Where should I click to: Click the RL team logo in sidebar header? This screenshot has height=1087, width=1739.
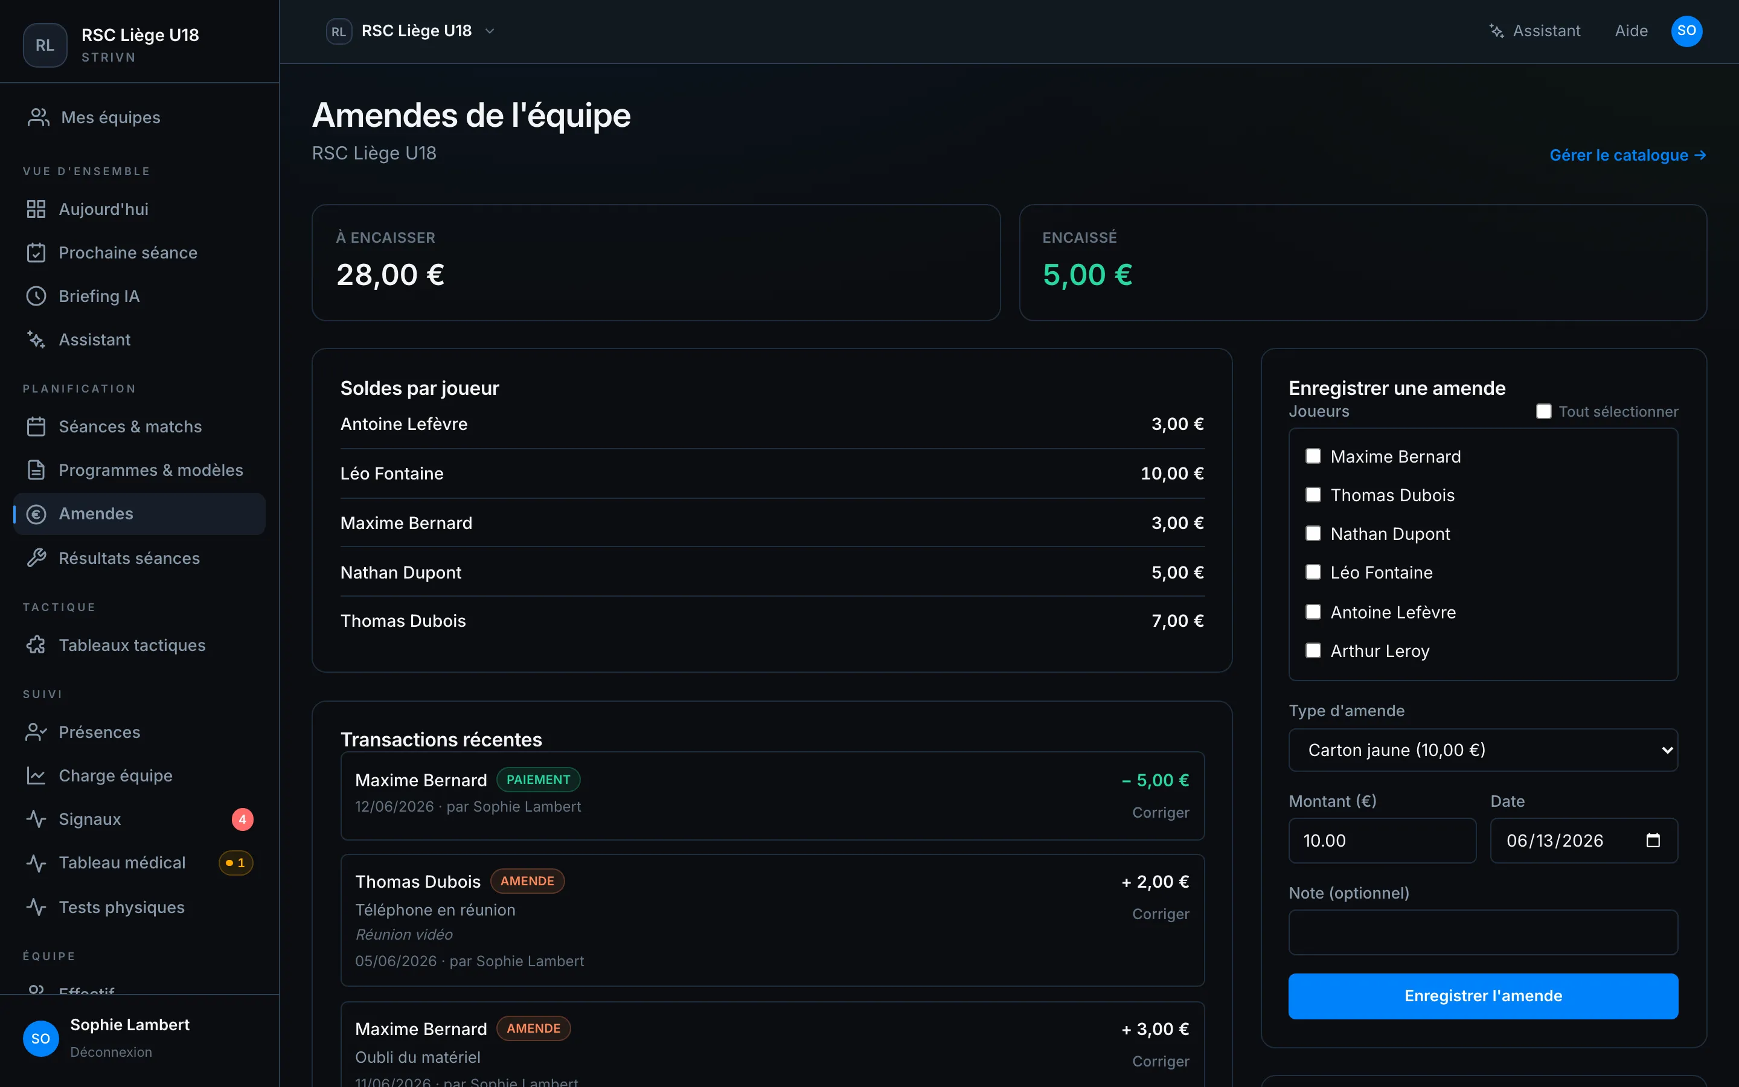[45, 45]
